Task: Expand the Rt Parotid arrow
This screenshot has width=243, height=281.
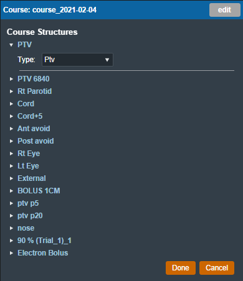Action: (x=11, y=91)
